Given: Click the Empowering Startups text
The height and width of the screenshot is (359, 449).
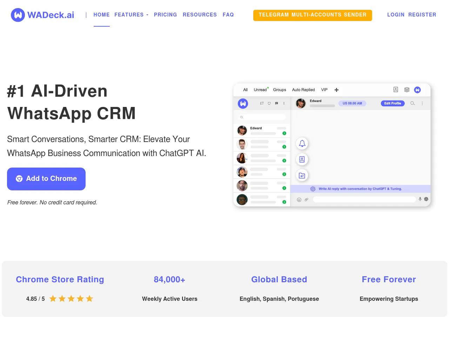Looking at the screenshot, I should (389, 299).
